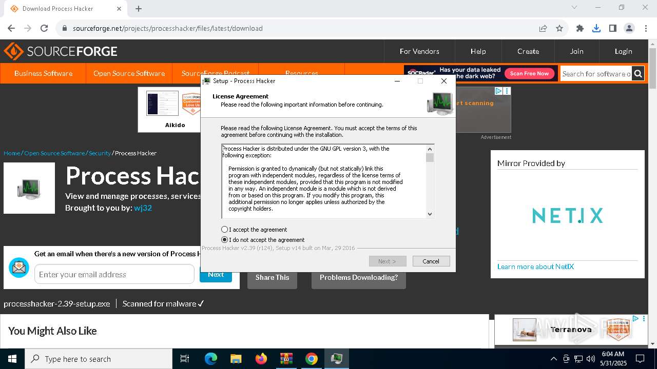Click the address bar URL
The image size is (657, 369).
[x=168, y=28]
